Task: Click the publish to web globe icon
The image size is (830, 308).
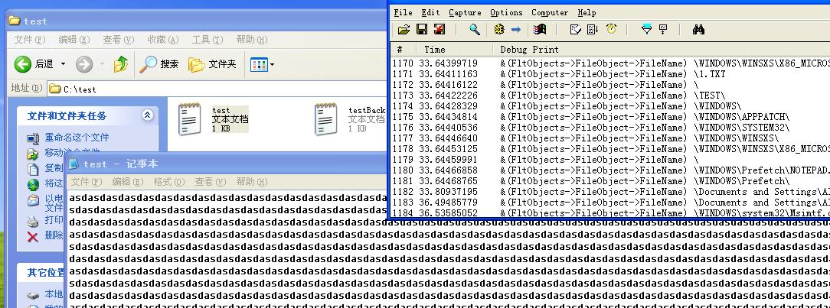Action: (x=34, y=184)
